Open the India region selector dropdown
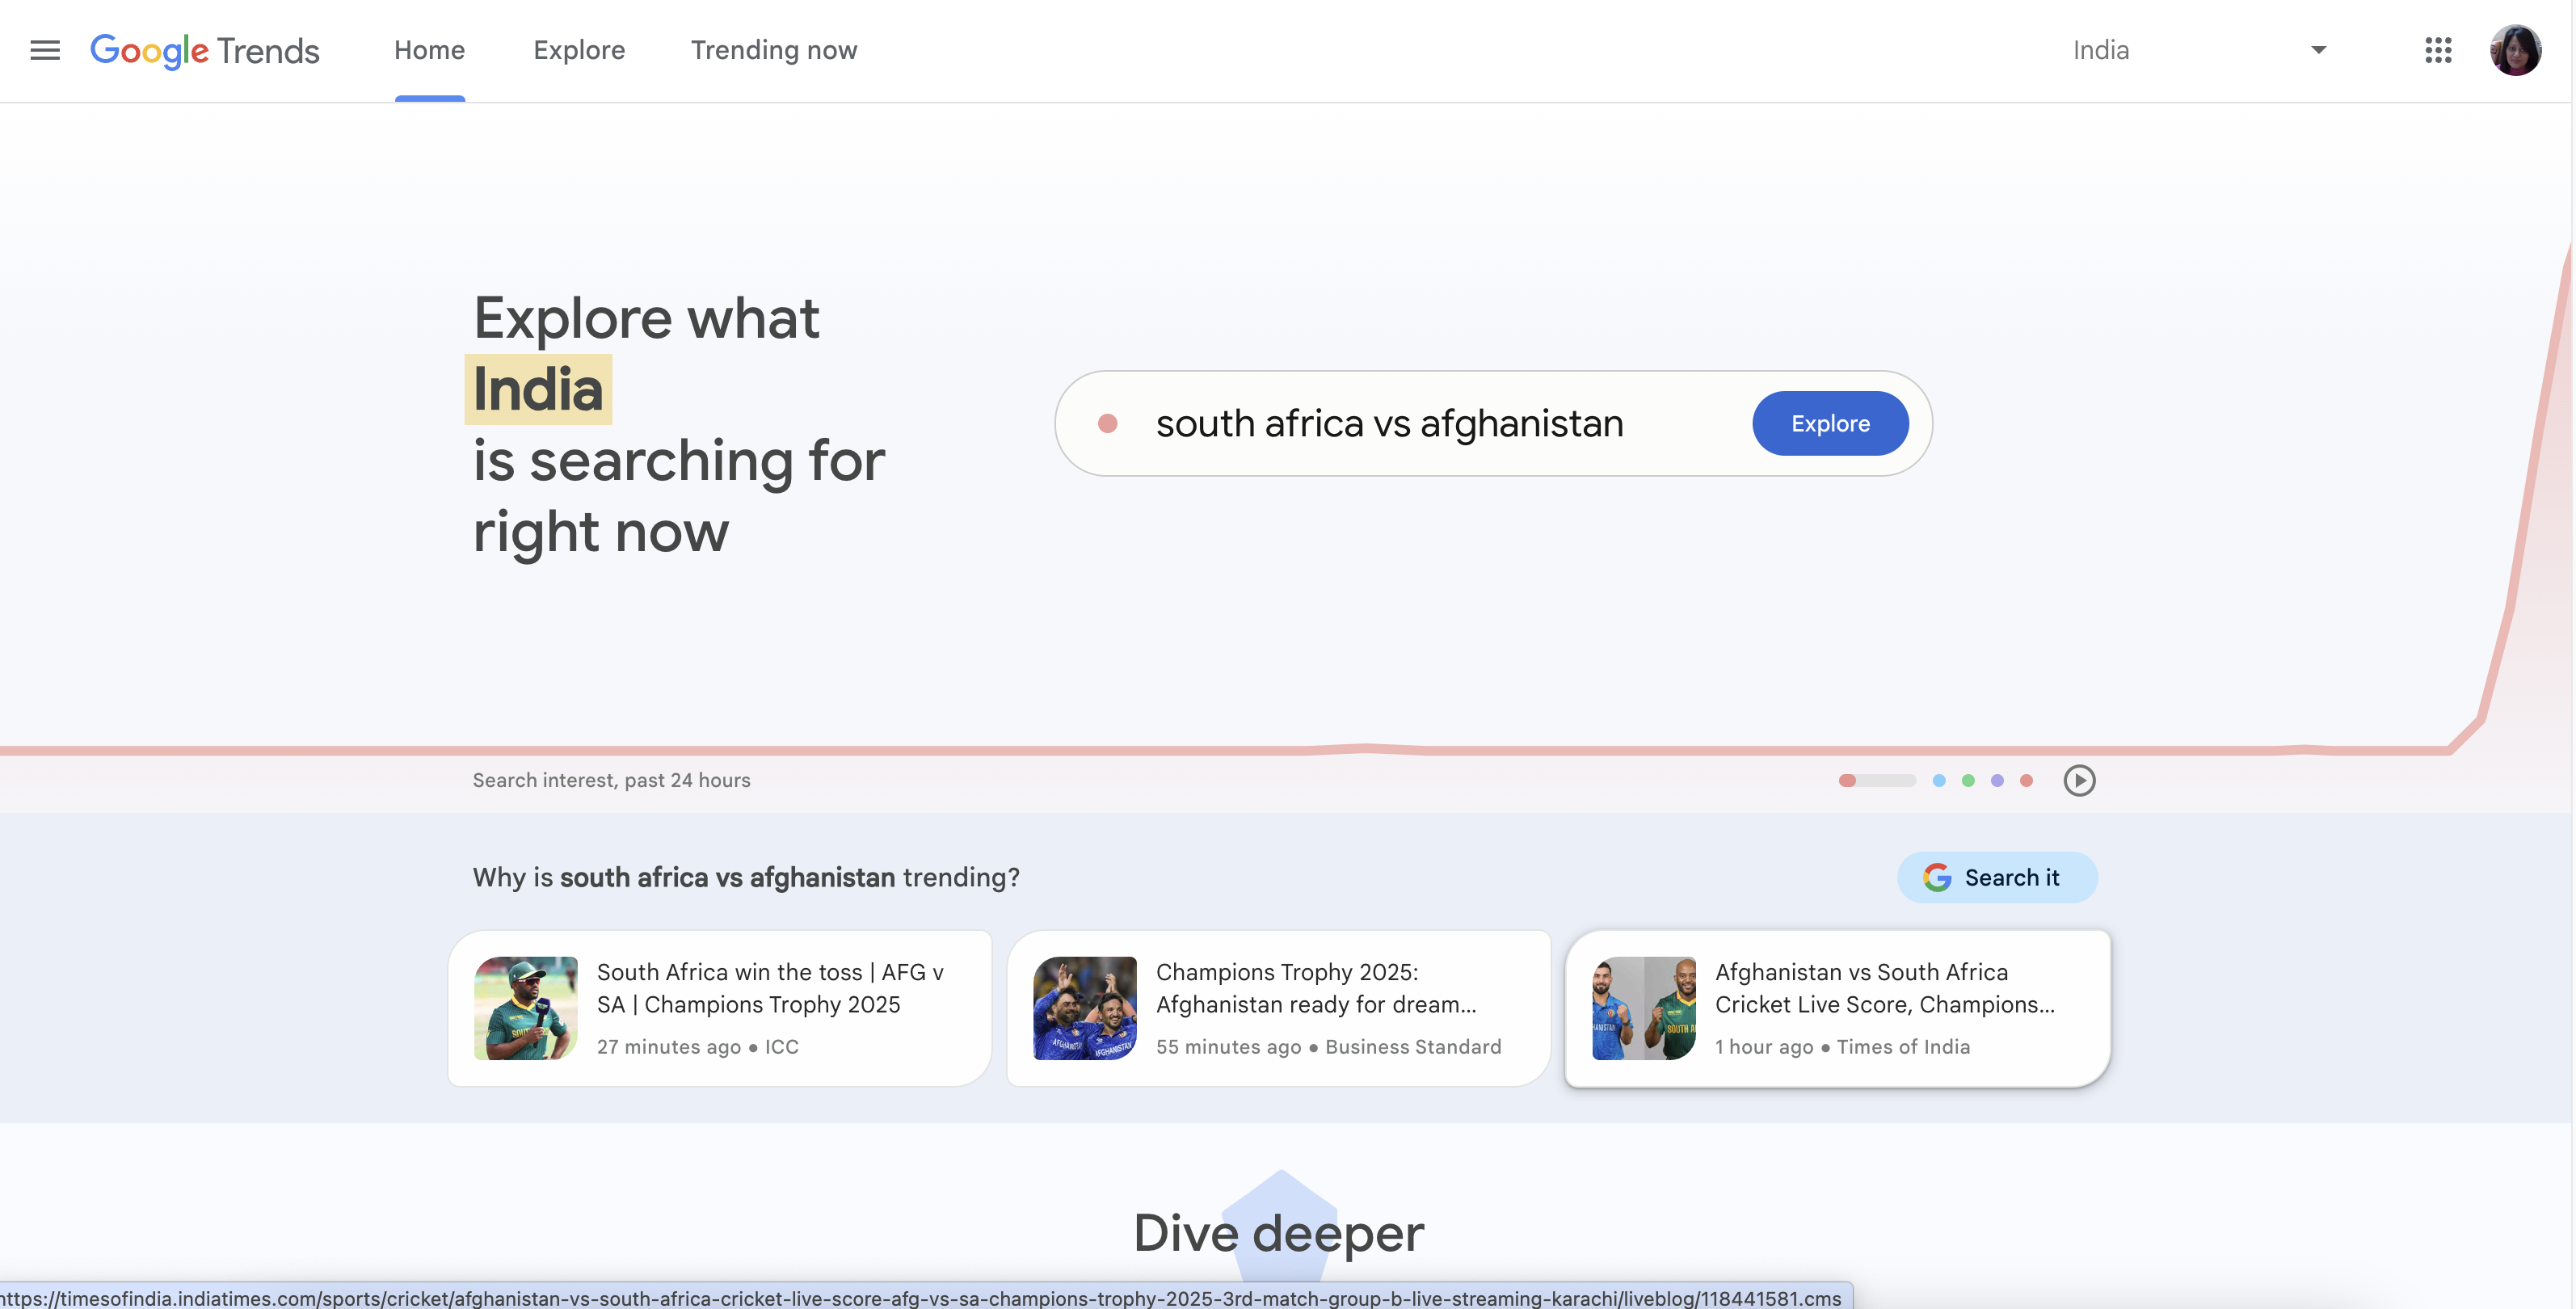This screenshot has width=2576, height=1309. pos(2200,50)
